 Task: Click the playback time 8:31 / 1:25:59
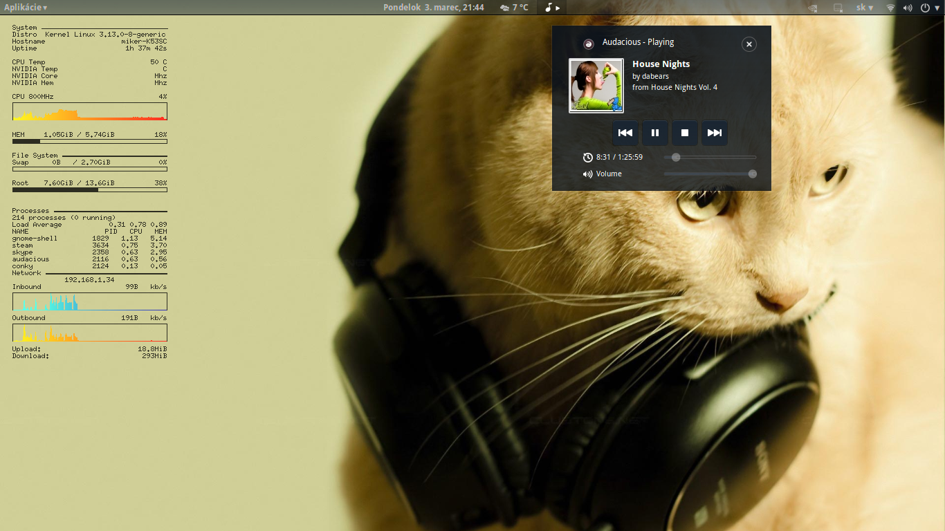pos(619,158)
